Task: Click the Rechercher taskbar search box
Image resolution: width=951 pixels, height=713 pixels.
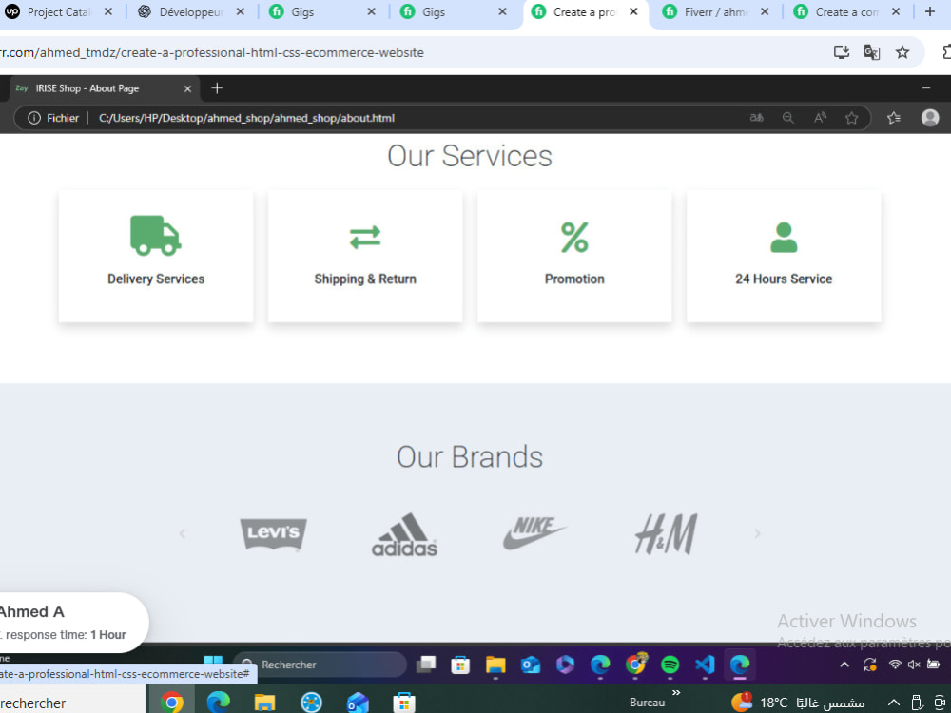Action: (x=320, y=665)
